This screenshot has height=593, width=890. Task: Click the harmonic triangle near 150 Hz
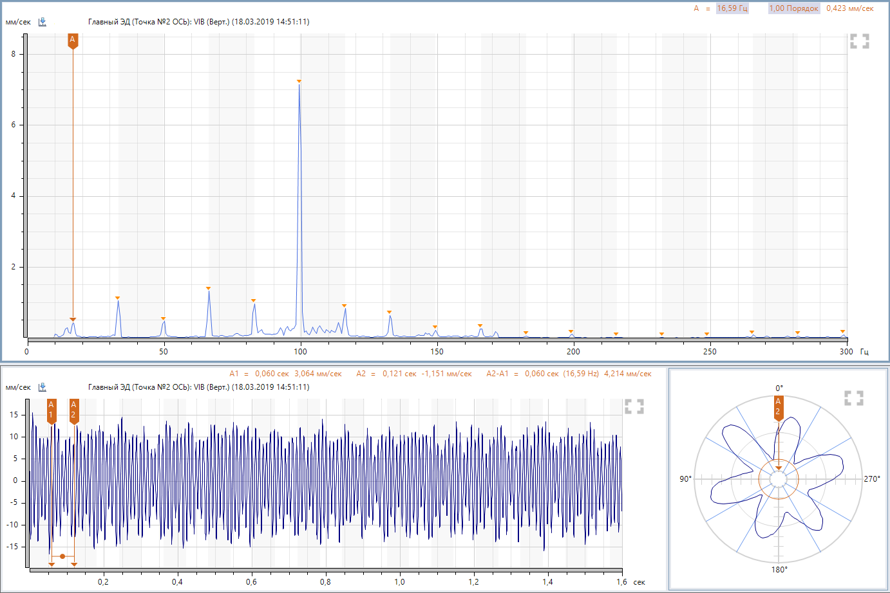pos(435,327)
